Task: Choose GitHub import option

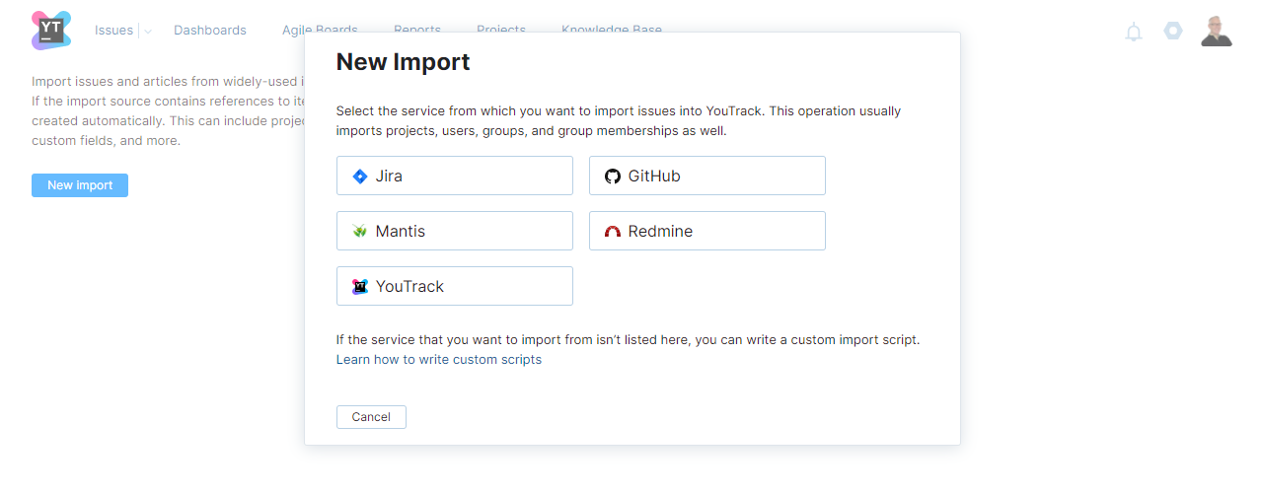Action: tap(706, 176)
